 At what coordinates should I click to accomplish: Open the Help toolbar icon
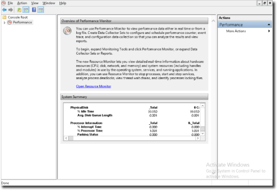[x=34, y=10]
